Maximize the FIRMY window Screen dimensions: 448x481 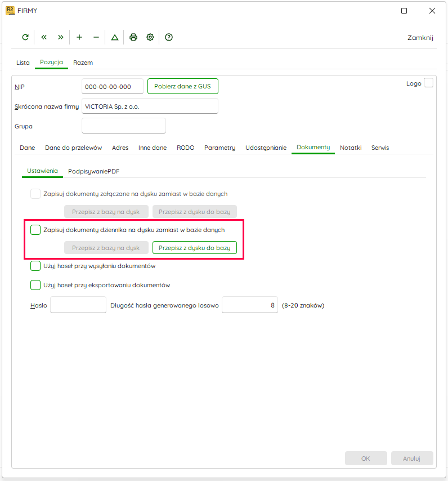[x=404, y=11]
